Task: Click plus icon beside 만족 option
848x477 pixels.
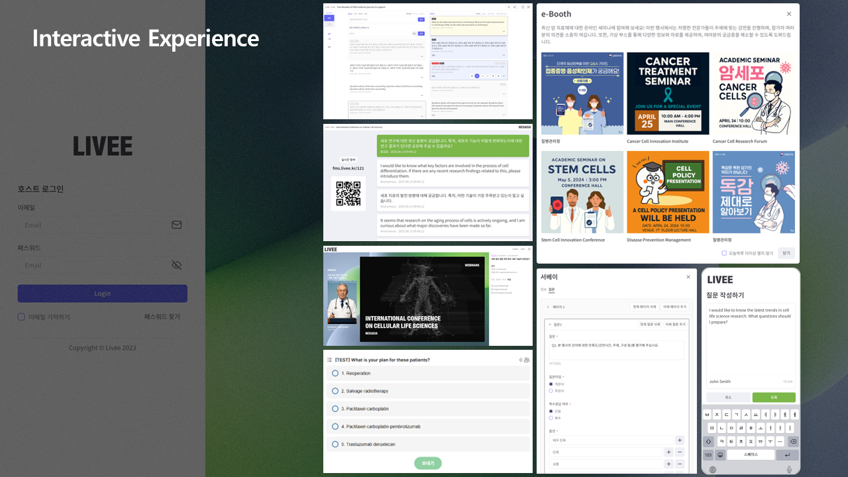Action: [668, 452]
